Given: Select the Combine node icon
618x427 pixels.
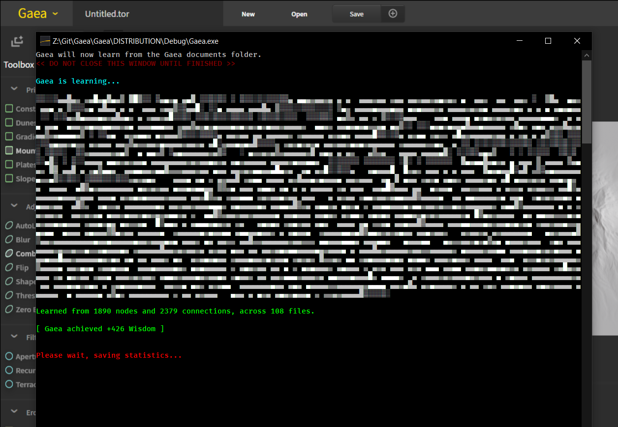Looking at the screenshot, I should 9,254.
